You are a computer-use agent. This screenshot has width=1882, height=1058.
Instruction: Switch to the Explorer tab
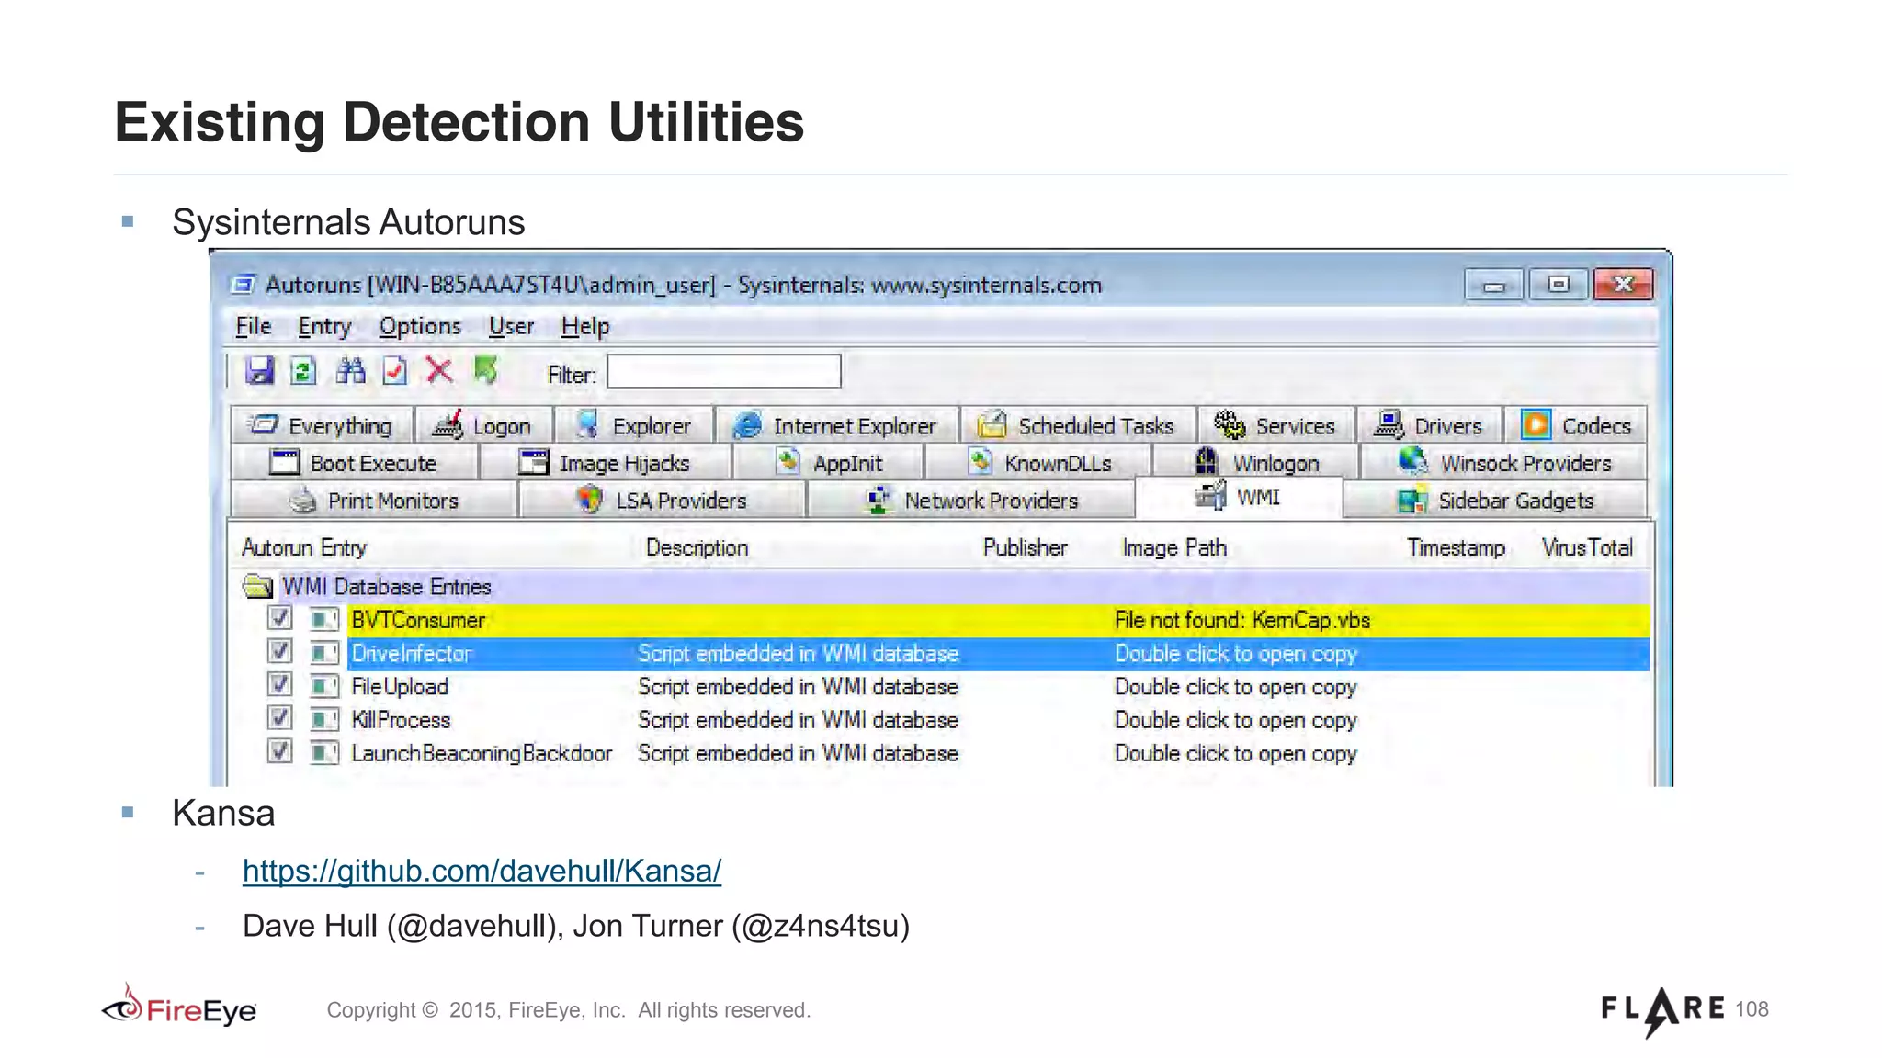(634, 425)
